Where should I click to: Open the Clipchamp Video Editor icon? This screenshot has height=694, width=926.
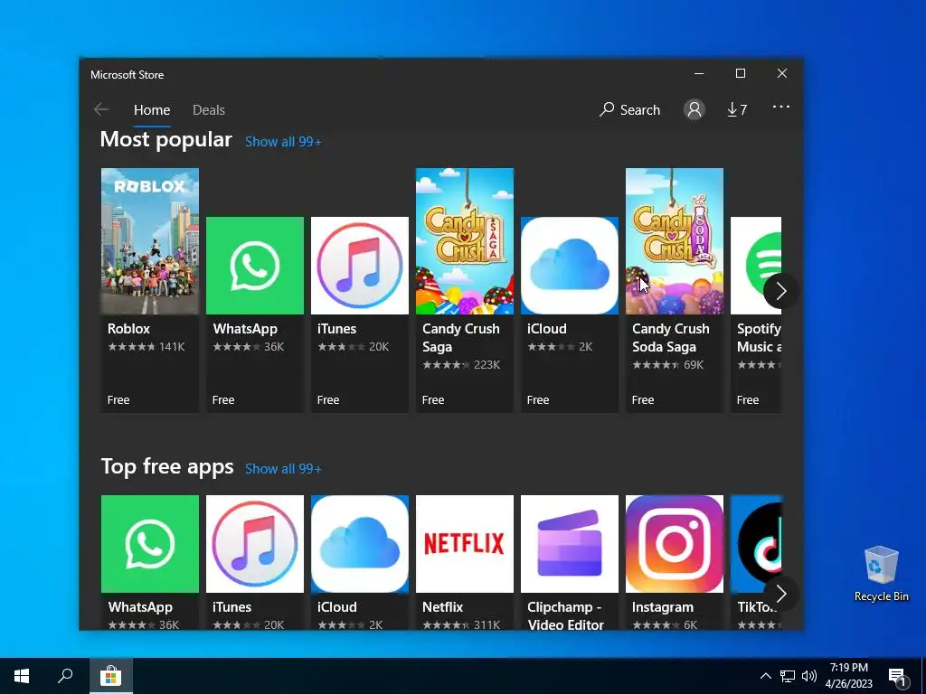point(570,543)
